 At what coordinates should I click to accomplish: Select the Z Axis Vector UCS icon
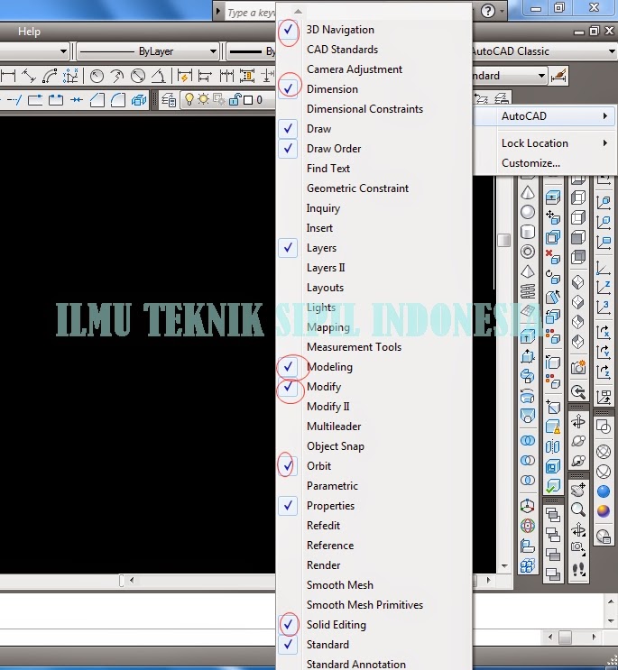tap(604, 287)
